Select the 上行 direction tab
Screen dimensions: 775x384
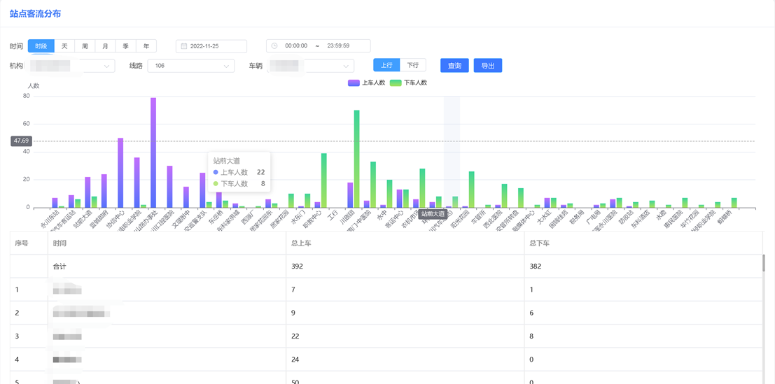point(386,65)
